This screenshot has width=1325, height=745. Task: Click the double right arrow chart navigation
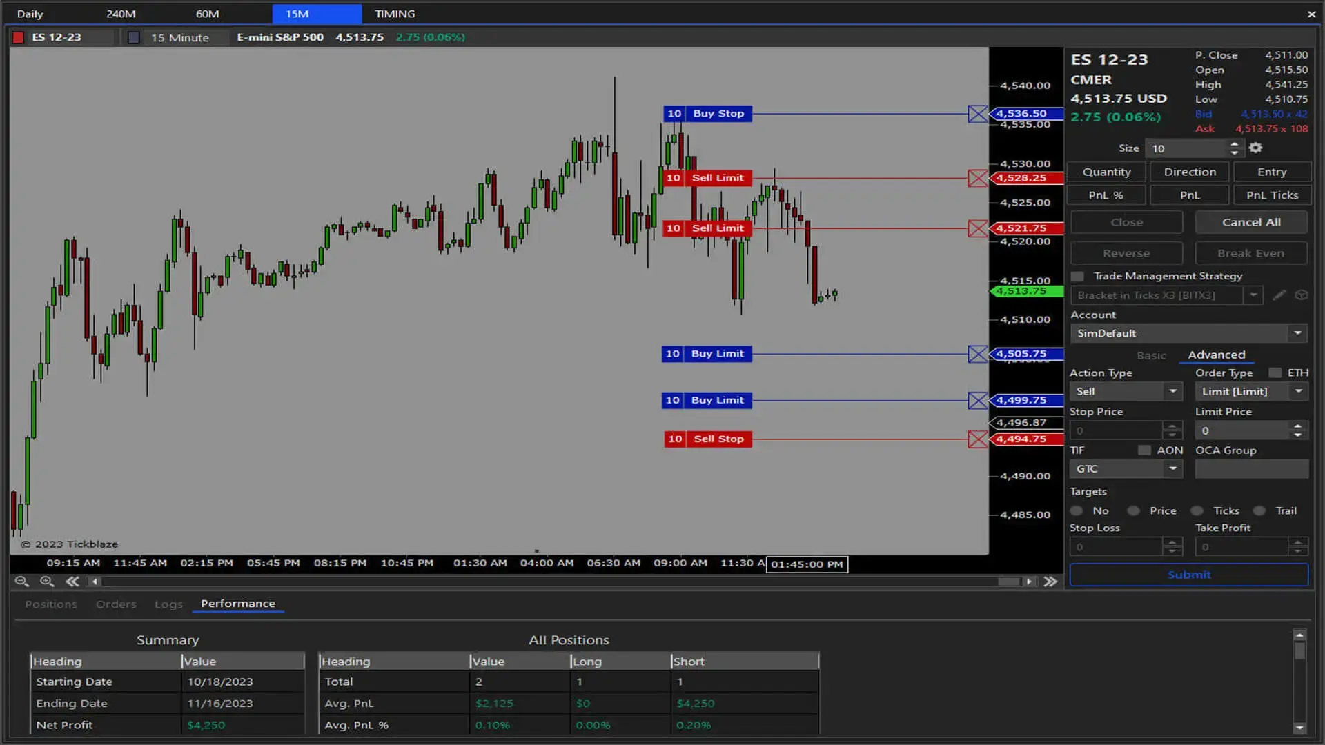coord(1050,582)
